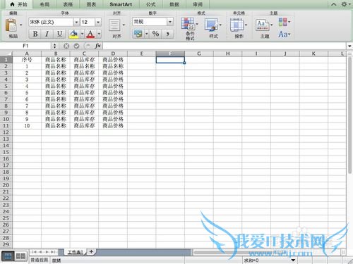
Task: Open the font name dropdown arrow
Action: click(x=76, y=23)
